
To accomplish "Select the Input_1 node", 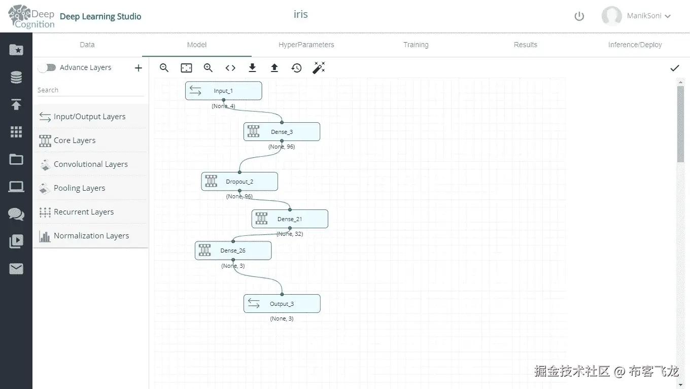I will (224, 91).
